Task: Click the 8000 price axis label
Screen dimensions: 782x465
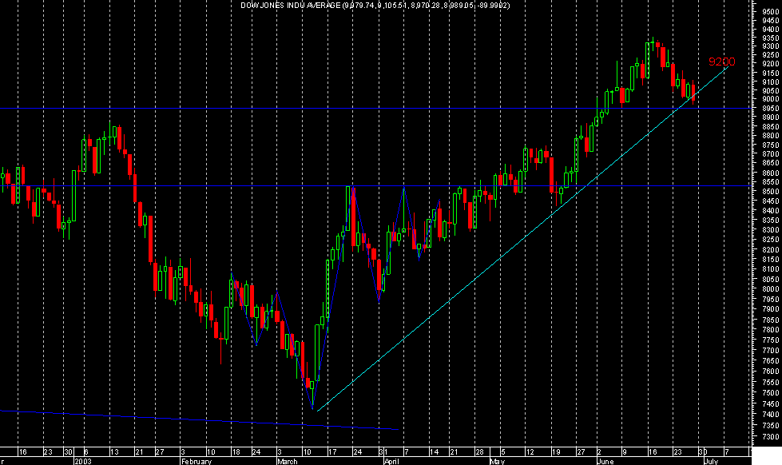Action: tap(771, 289)
